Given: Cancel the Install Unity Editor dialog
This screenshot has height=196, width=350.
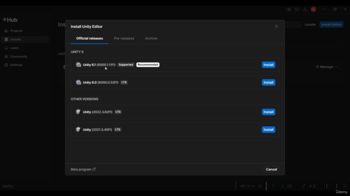Looking at the screenshot, I should (x=271, y=169).
